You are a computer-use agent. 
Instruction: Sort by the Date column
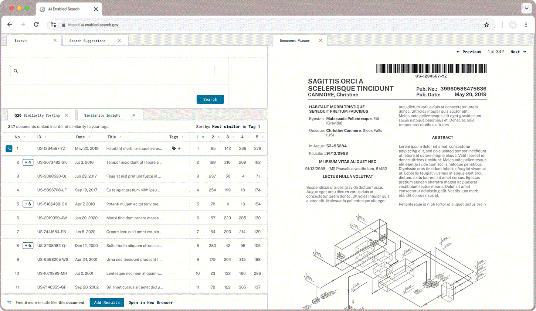[x=83, y=137]
